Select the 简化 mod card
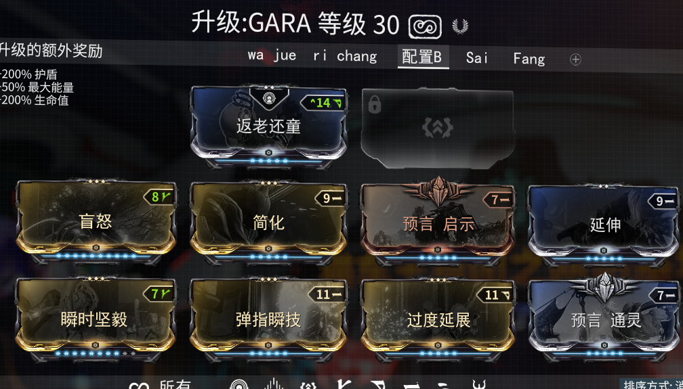 click(269, 221)
